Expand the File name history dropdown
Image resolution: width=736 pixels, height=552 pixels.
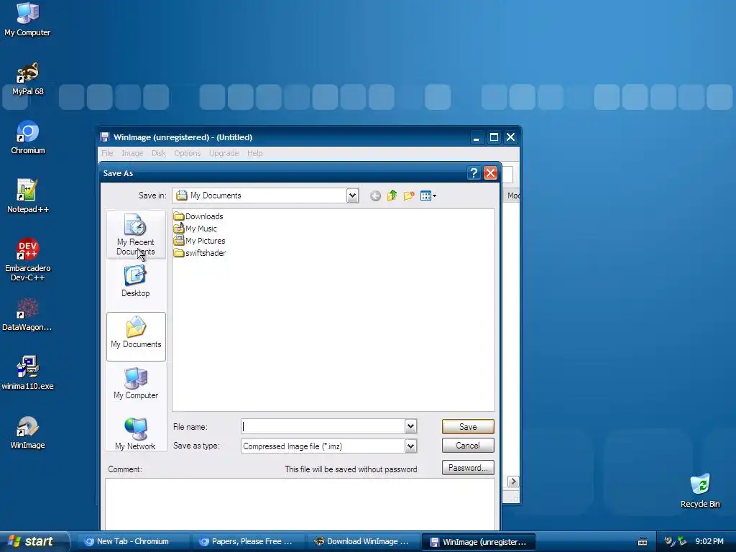[410, 426]
